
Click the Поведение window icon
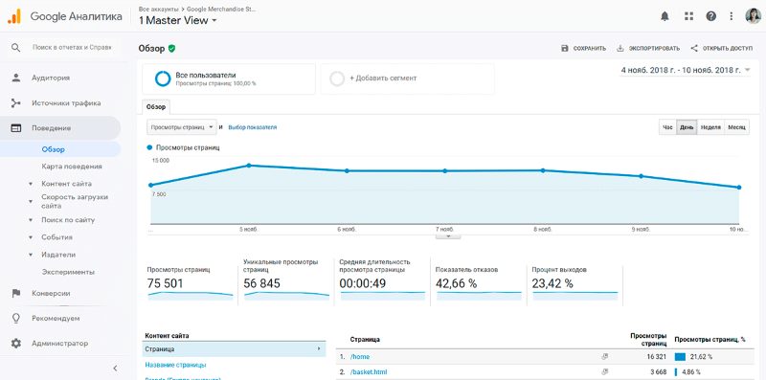(16, 128)
